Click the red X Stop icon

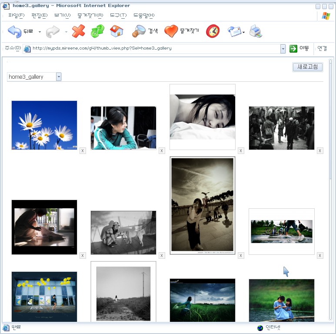tap(78, 31)
